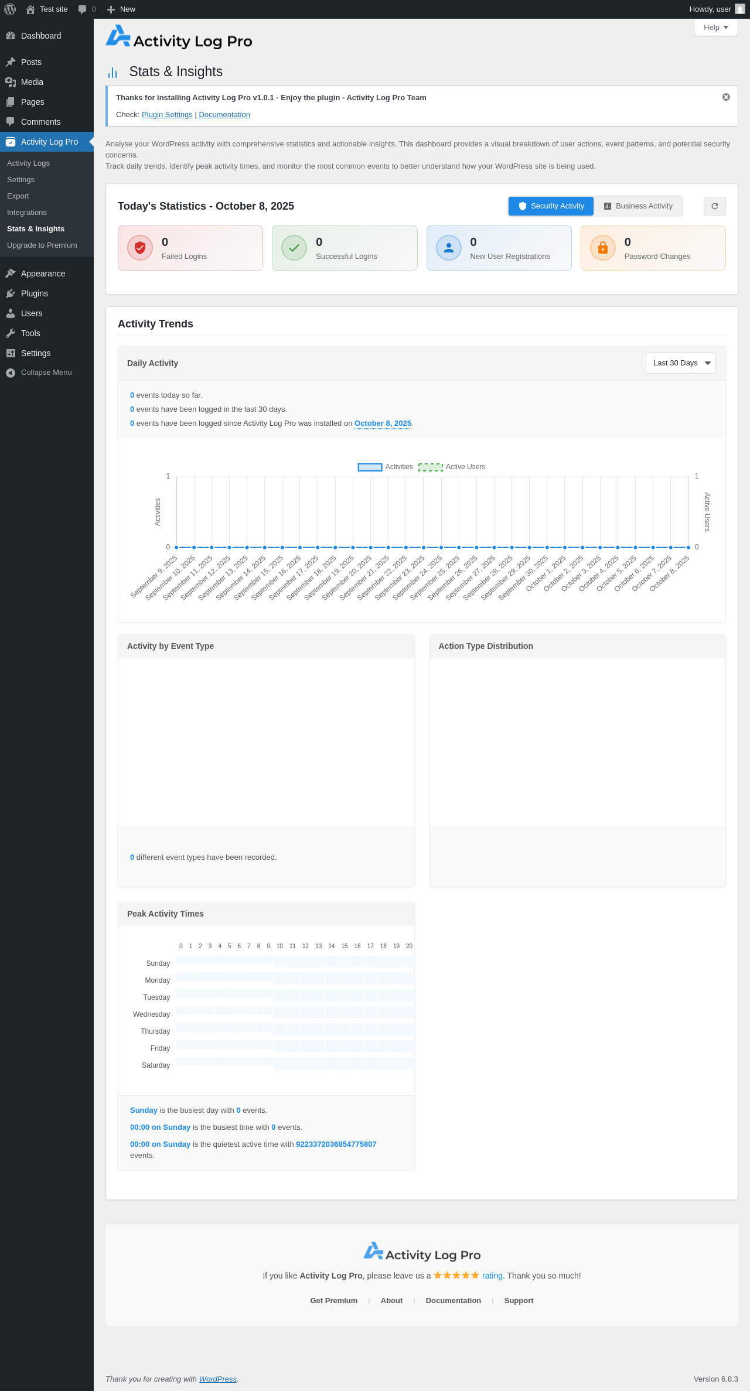Click the New User Registrations person icon
Image resolution: width=750 pixels, height=1391 pixels.
449,248
